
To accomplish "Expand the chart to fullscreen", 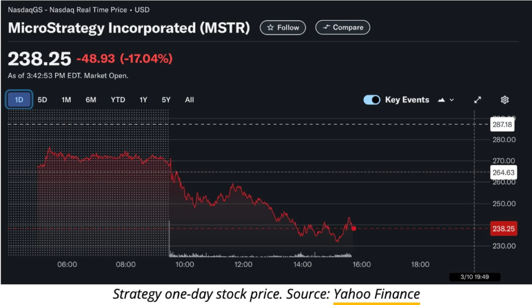I will 477,100.
